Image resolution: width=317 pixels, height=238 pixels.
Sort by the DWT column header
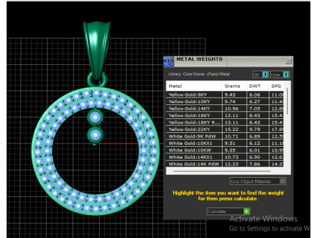(258, 86)
